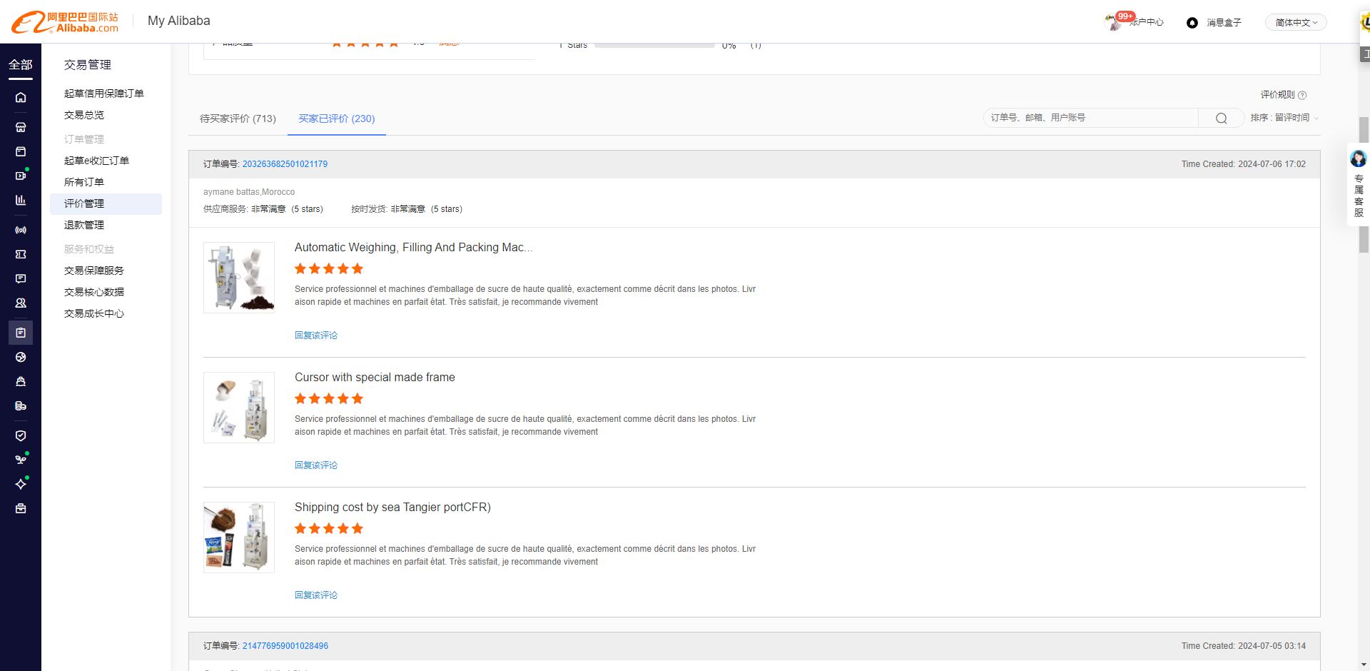
Task: Select the 买家已评价 (230) tab
Action: coord(337,118)
